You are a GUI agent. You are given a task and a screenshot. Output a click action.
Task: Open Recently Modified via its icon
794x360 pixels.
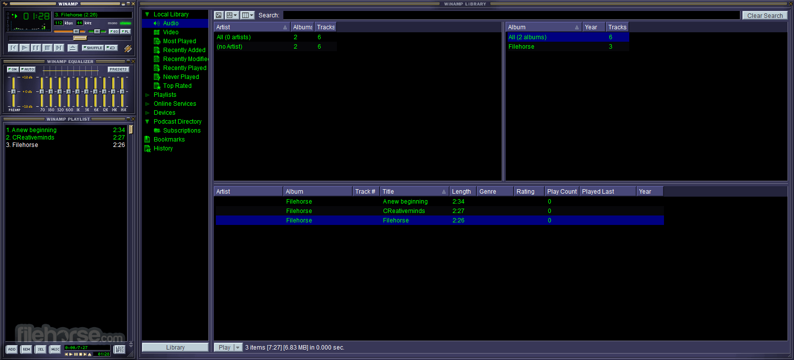[157, 59]
